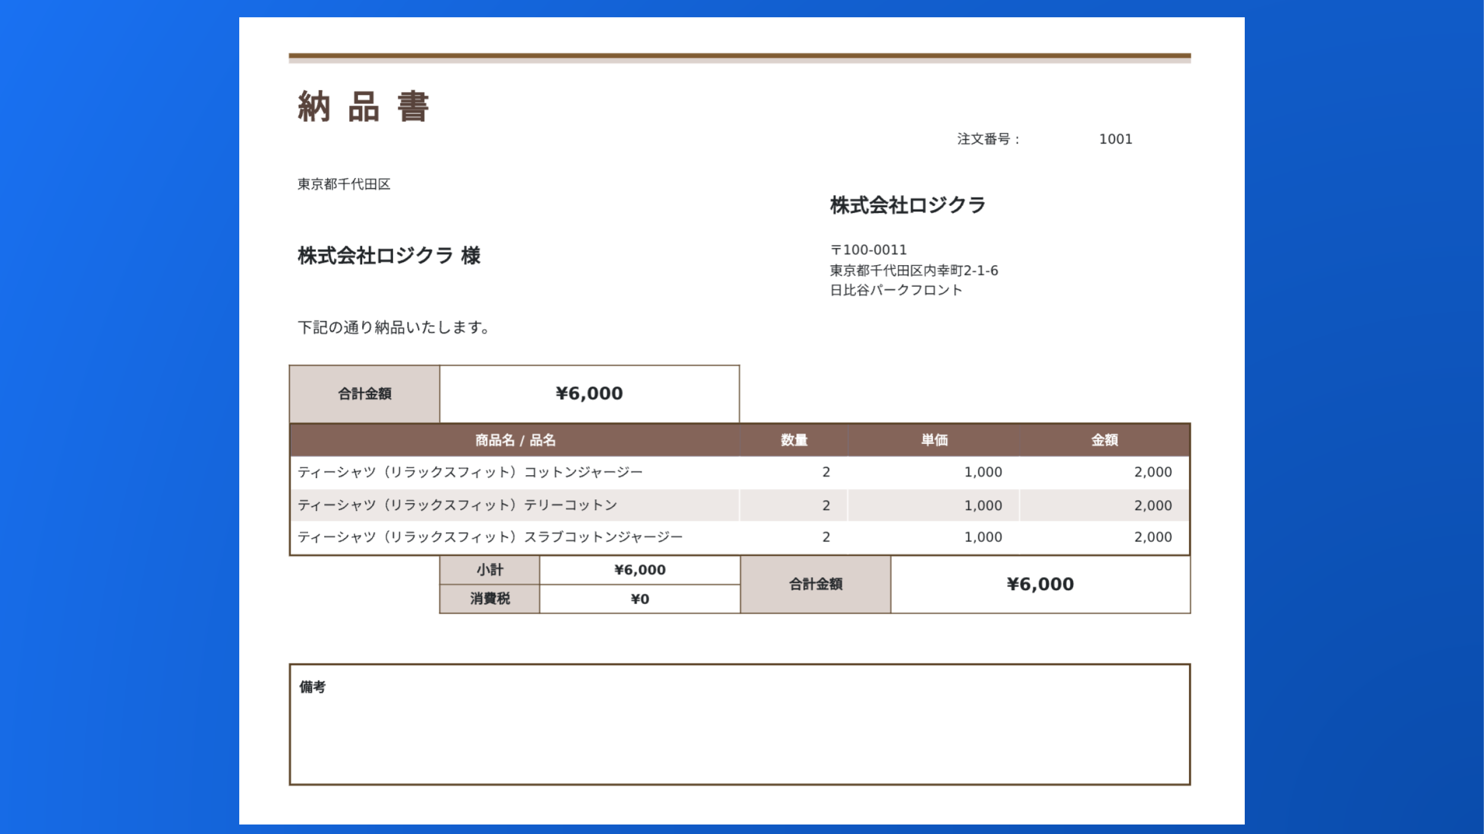Screen dimensions: 1484x834
Task: Click the bottom ¥6,000 grand total
Action: [1040, 584]
